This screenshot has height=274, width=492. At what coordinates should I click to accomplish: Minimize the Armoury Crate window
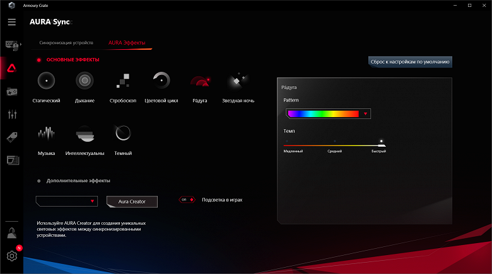[x=455, y=5]
